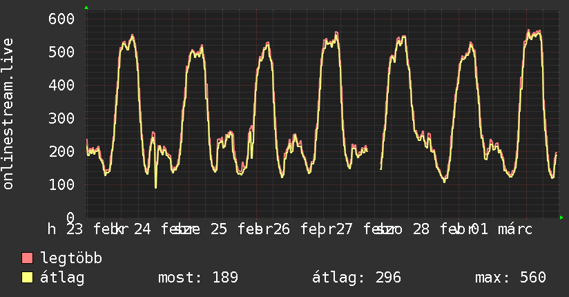569x297 pixels.
Task: Click the onlinestream.live vertical axis title
Action: [8, 114]
